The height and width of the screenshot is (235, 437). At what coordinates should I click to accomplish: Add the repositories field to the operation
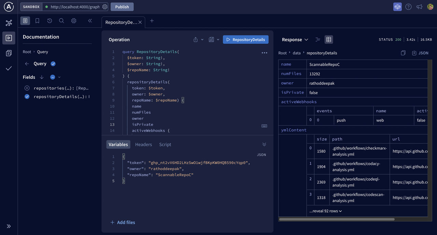tap(27, 88)
